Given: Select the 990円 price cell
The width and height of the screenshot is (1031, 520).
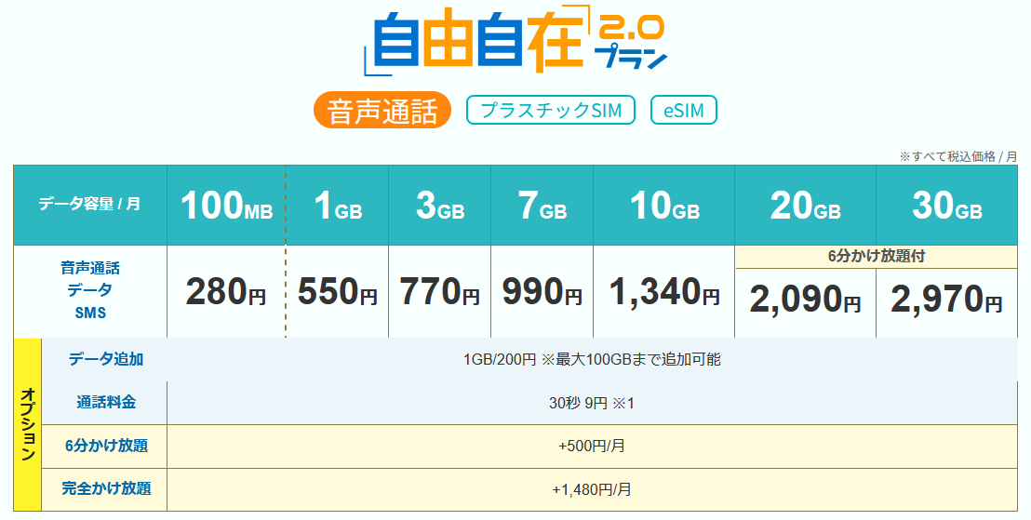Looking at the screenshot, I should (x=542, y=292).
